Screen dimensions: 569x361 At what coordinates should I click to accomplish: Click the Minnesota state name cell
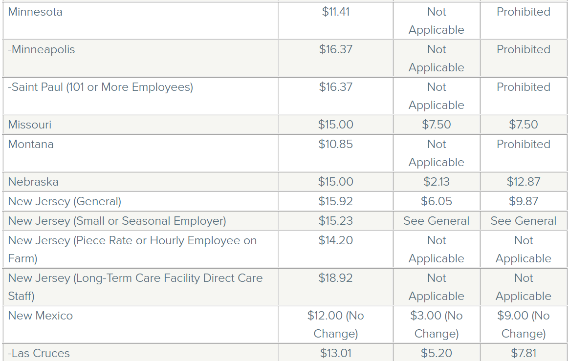[x=35, y=12]
